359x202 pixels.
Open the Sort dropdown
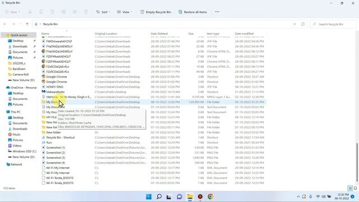click(x=103, y=12)
